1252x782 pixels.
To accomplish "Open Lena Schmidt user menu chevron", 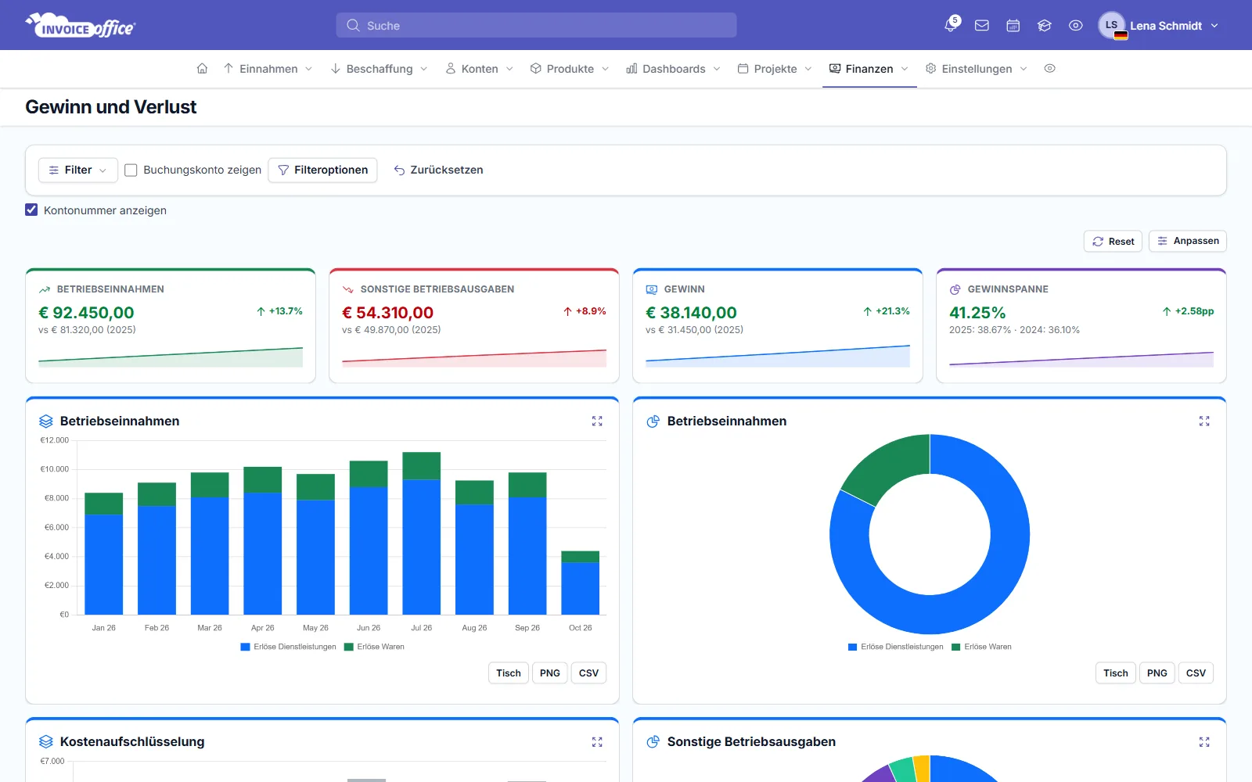I will pos(1214,26).
